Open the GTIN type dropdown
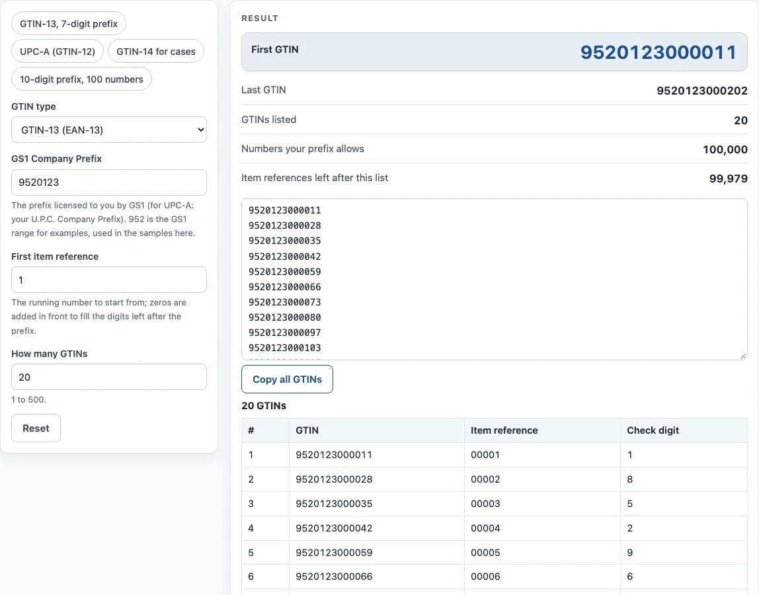Screen dimensions: 759x595 click(x=109, y=130)
